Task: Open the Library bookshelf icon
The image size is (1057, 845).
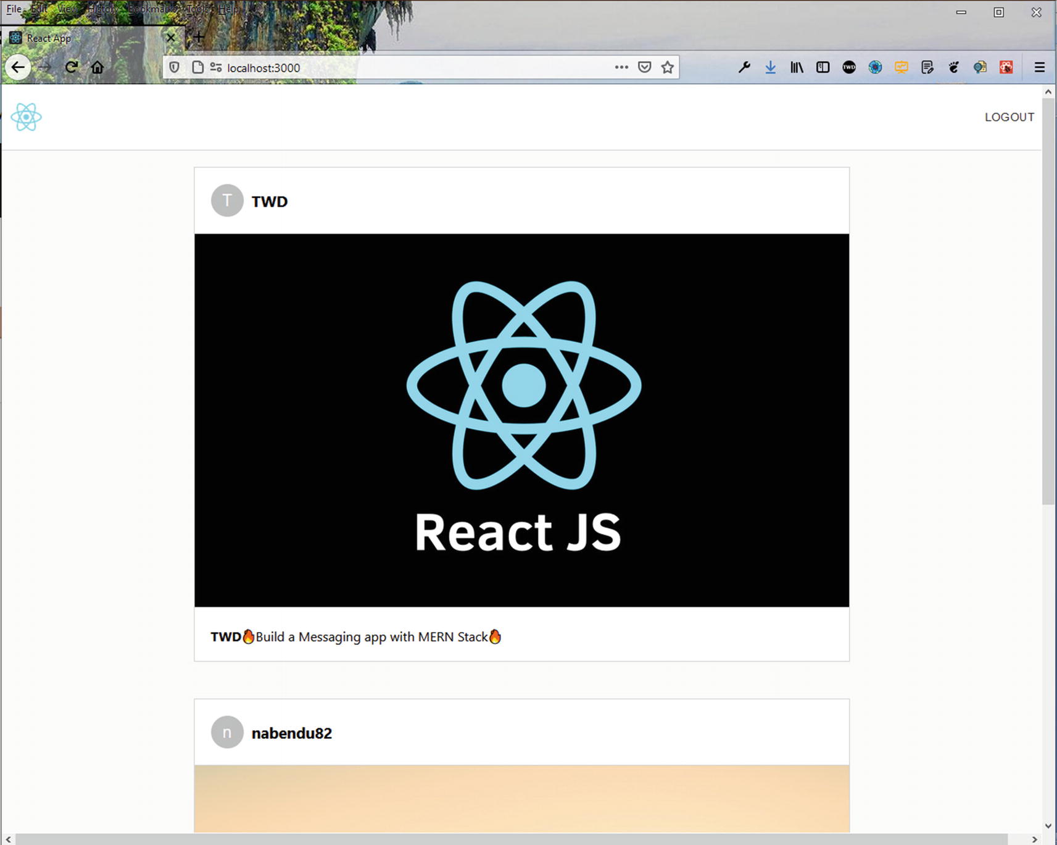Action: (797, 67)
